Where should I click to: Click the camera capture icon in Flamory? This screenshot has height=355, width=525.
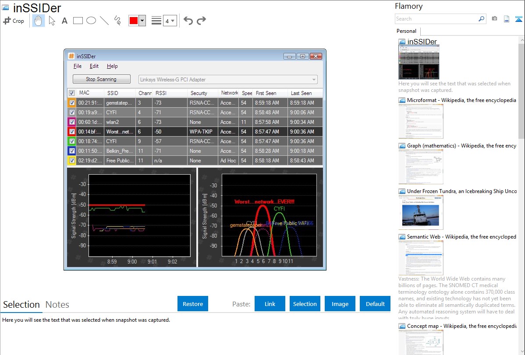pyautogui.click(x=494, y=19)
